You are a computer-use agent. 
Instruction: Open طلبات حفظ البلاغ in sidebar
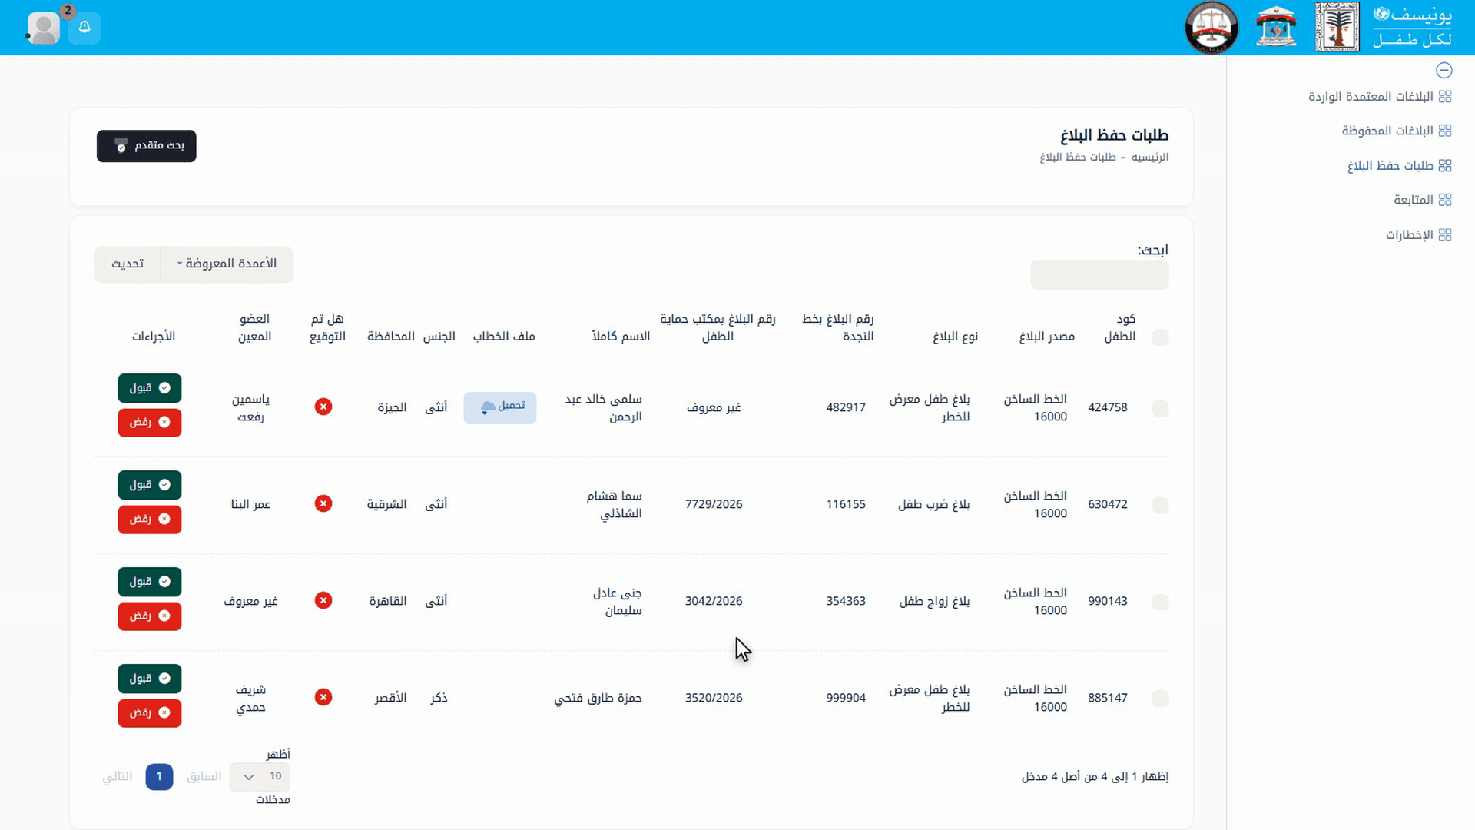1399,165
